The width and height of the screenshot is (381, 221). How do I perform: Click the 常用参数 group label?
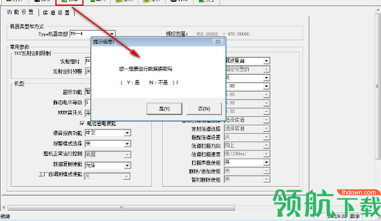pos(19,46)
